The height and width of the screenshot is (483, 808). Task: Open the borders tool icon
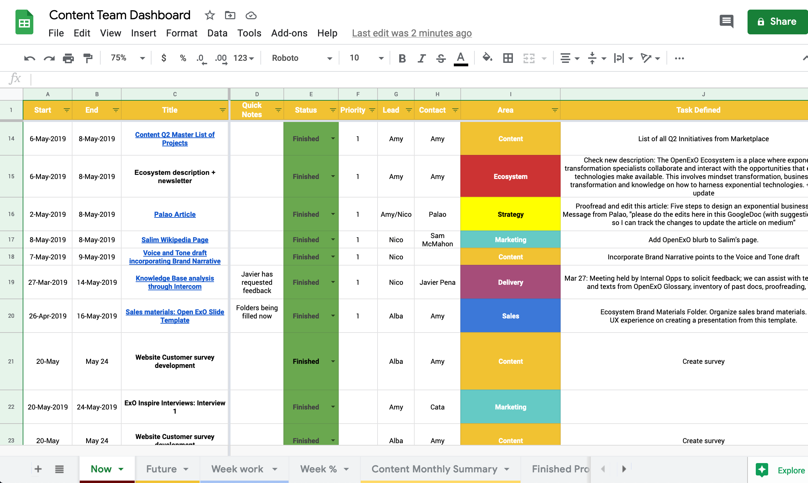[508, 58]
